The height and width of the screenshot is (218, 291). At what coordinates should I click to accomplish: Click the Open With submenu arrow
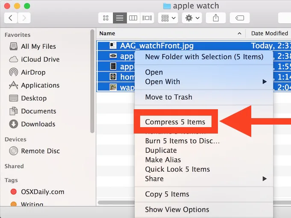click(x=265, y=81)
